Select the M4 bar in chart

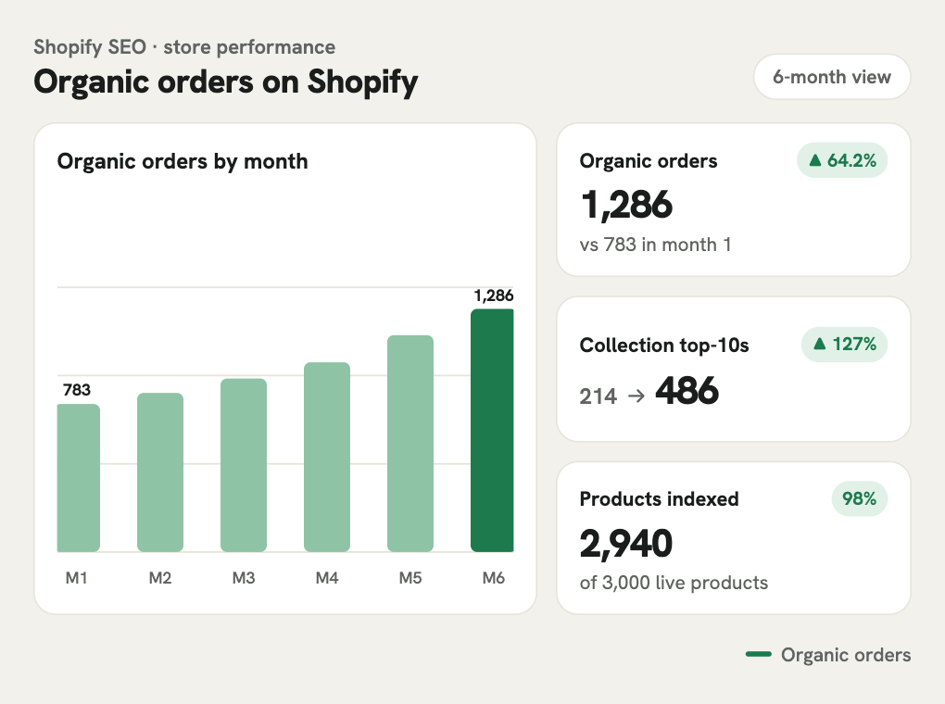(327, 457)
